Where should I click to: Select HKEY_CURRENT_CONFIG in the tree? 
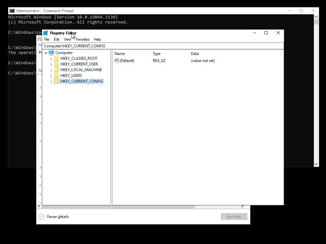point(81,81)
